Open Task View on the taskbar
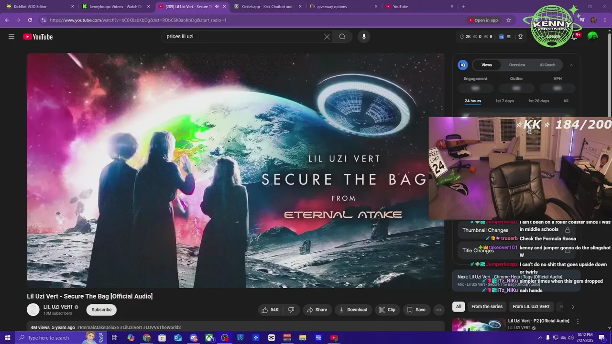612x344 pixels. pyautogui.click(x=115, y=338)
